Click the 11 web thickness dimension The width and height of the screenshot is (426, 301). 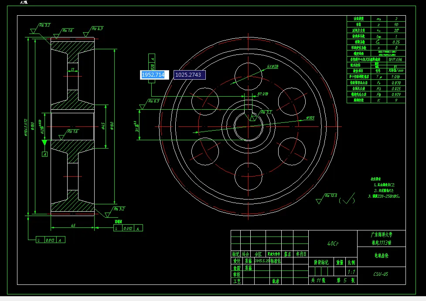[72, 70]
